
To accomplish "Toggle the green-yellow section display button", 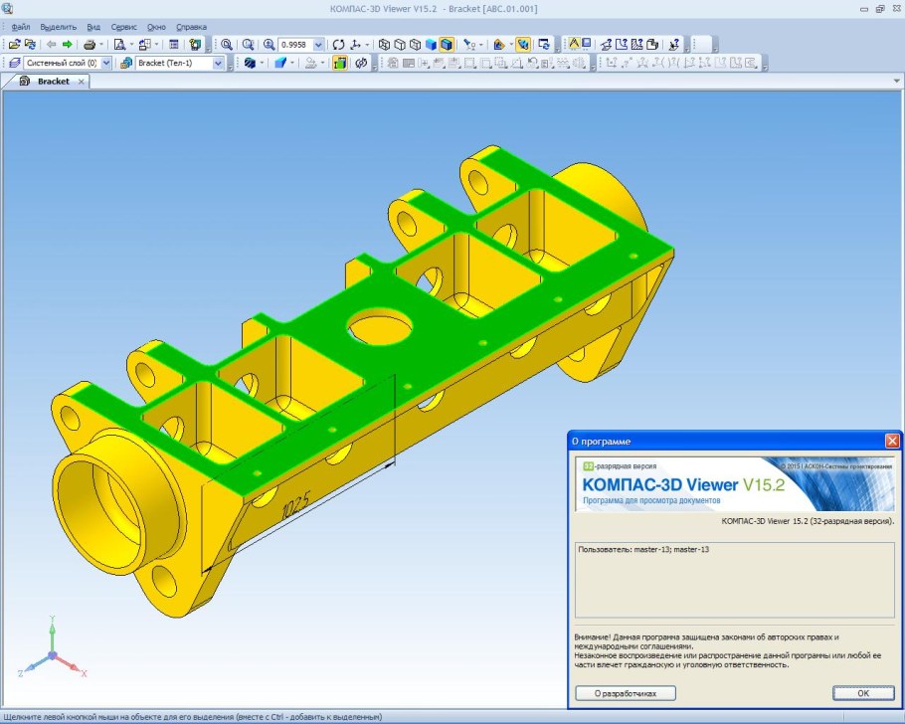I will pos(340,63).
